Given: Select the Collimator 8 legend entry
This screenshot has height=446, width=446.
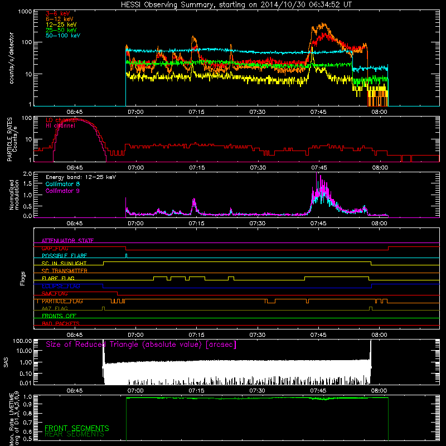Looking at the screenshot, I should pos(62,184).
